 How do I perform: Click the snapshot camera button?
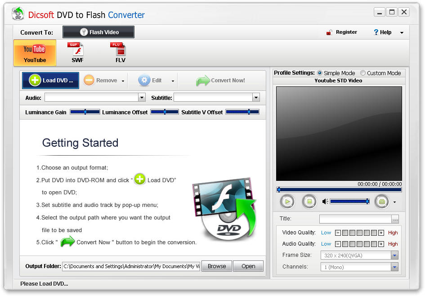382,202
